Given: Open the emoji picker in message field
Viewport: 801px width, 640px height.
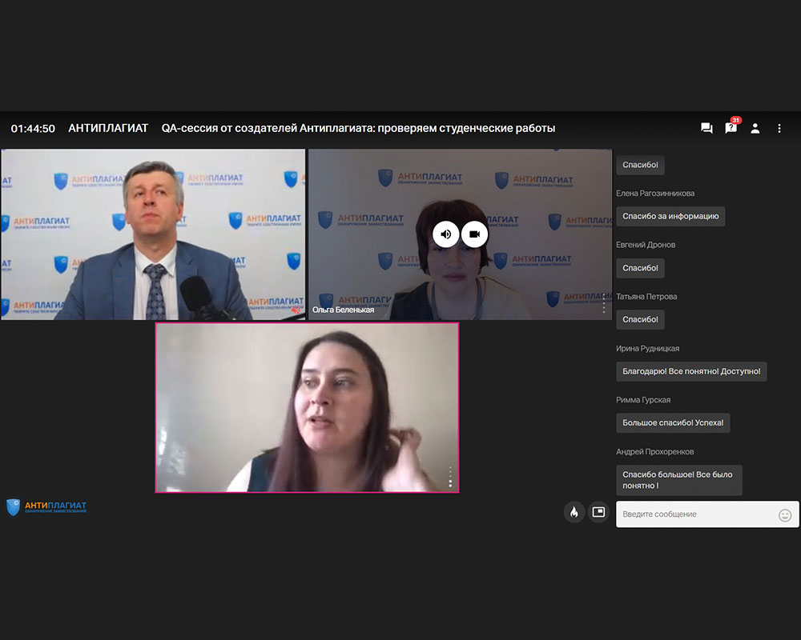Looking at the screenshot, I should (x=785, y=515).
